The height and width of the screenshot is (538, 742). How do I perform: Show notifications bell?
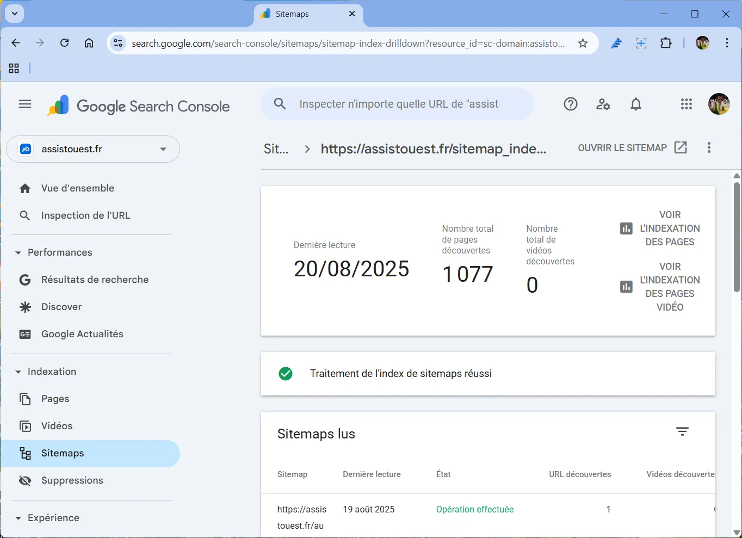635,104
